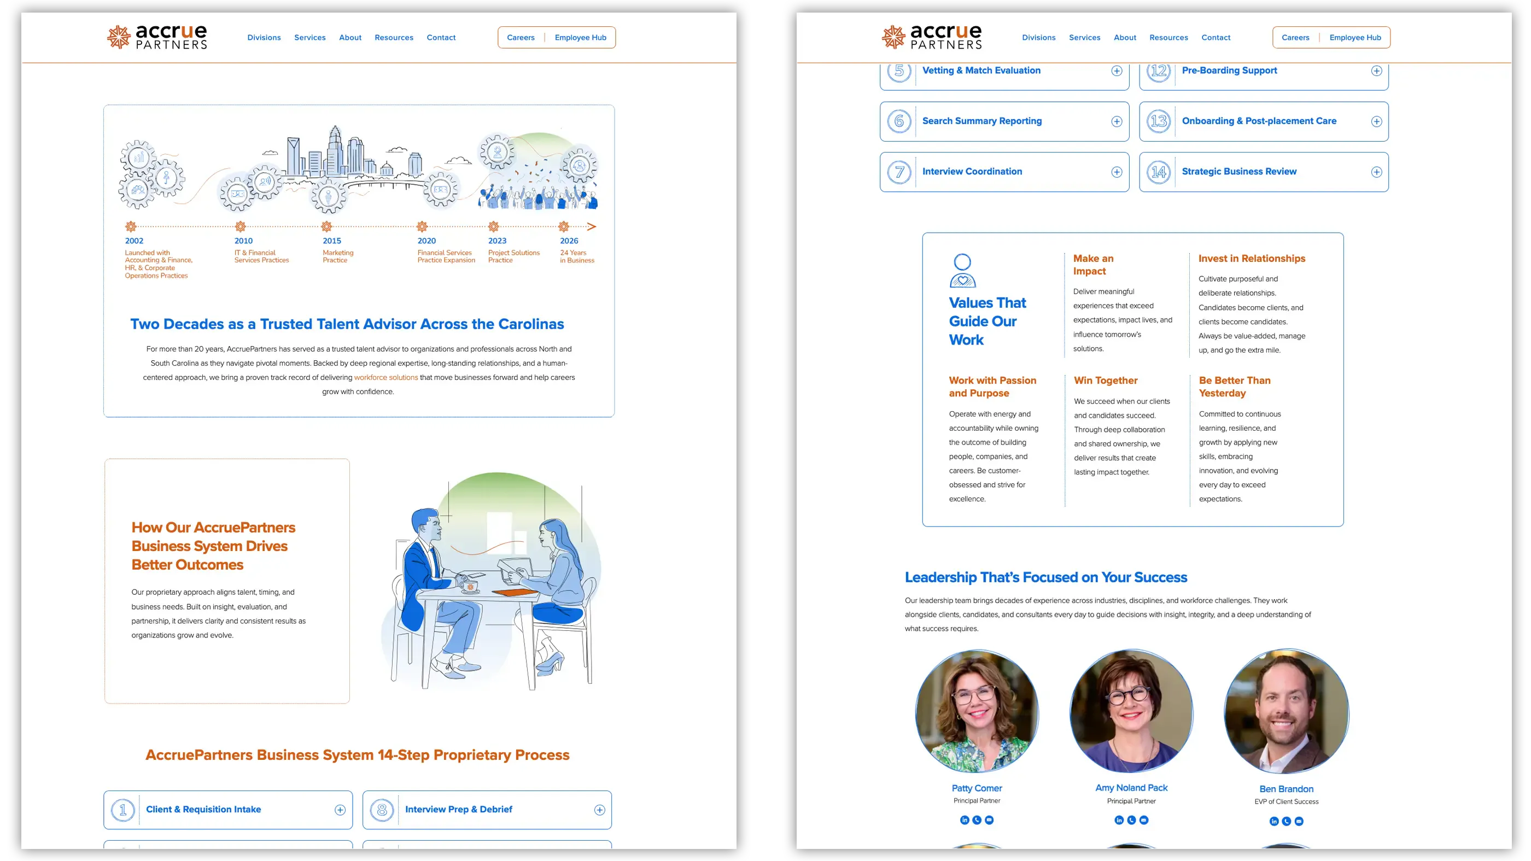Click the heart-person icon above Values heading

[x=962, y=271]
